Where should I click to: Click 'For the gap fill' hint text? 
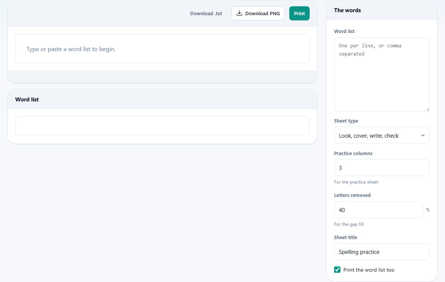(x=349, y=224)
